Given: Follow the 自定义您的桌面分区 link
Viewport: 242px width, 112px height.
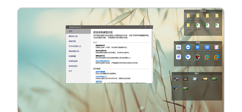Looking at the screenshot, I should (102, 61).
